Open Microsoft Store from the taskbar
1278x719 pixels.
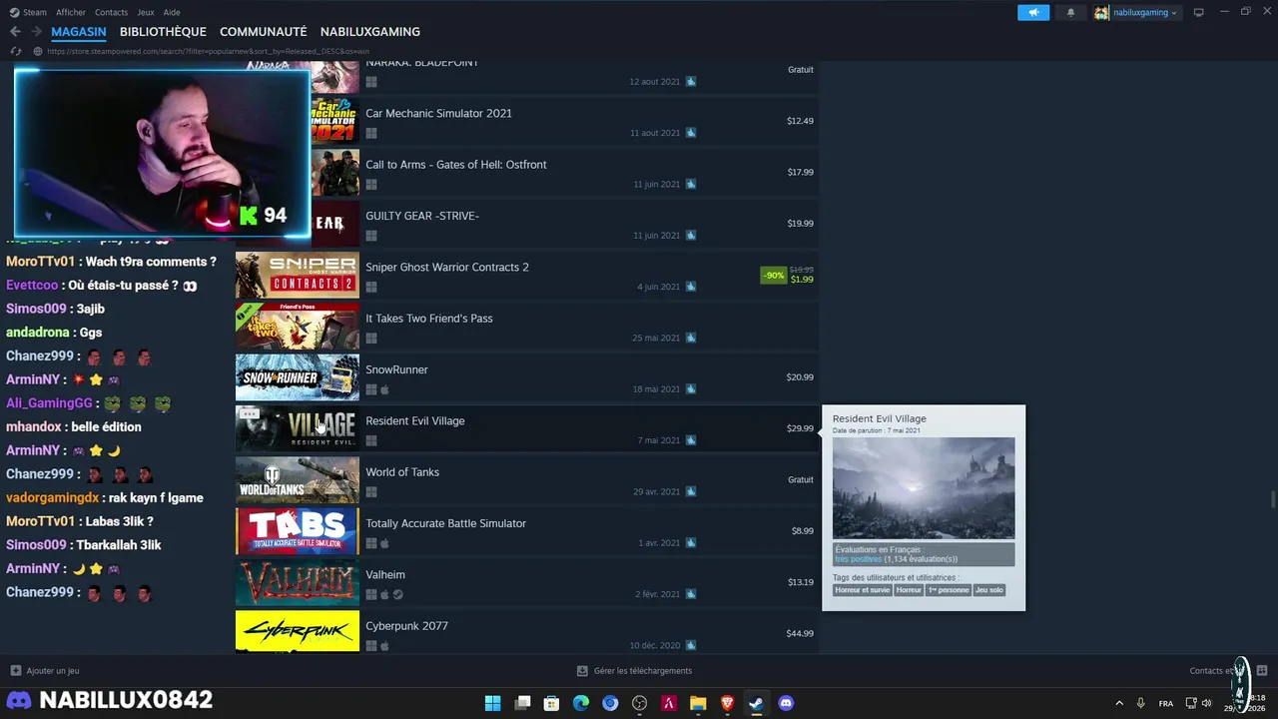551,703
